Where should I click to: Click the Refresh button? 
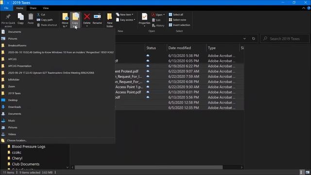(x=254, y=39)
